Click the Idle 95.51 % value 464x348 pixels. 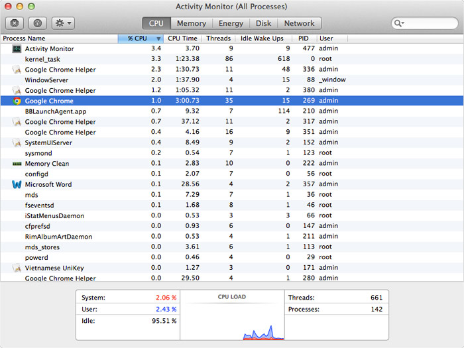point(164,321)
